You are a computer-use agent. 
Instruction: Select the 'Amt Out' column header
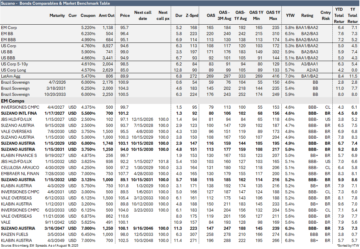coord(107,16)
